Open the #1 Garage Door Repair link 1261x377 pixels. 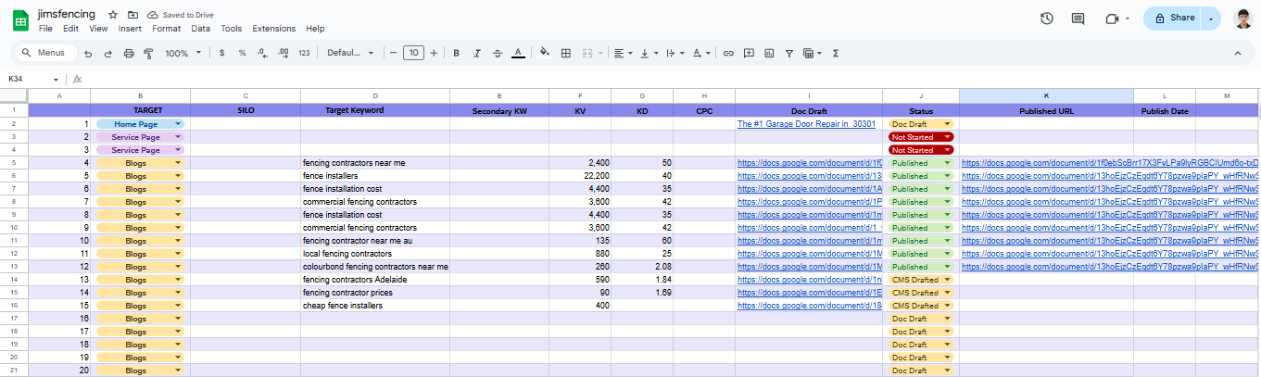[806, 124]
